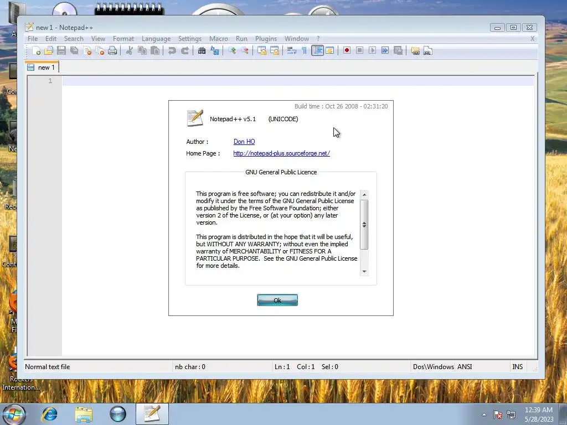Click Normal text file in status bar

click(48, 366)
